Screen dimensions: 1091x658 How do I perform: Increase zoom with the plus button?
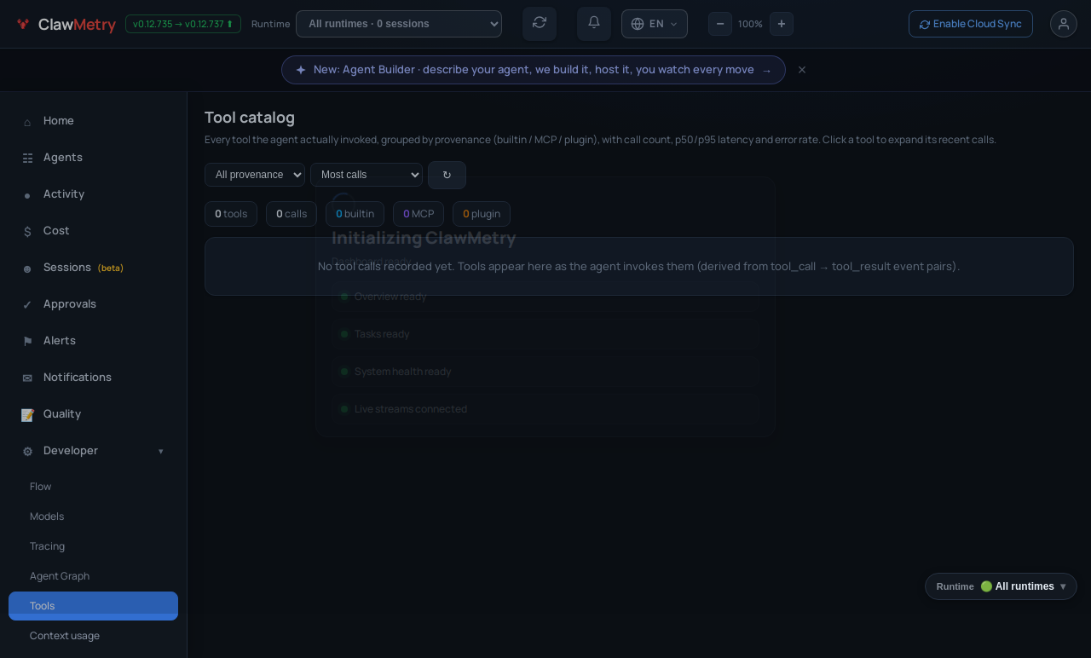[782, 24]
